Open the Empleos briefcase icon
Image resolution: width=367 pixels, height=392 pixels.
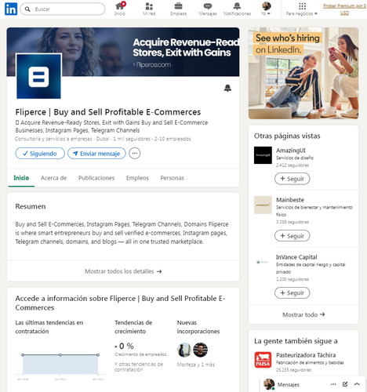178,9
